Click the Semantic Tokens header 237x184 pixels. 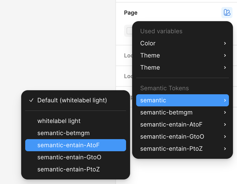[164, 88]
